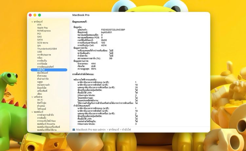Select the highlighted กำลังไฟ sidebar item
The height and width of the screenshot is (151, 246).
[49, 70]
